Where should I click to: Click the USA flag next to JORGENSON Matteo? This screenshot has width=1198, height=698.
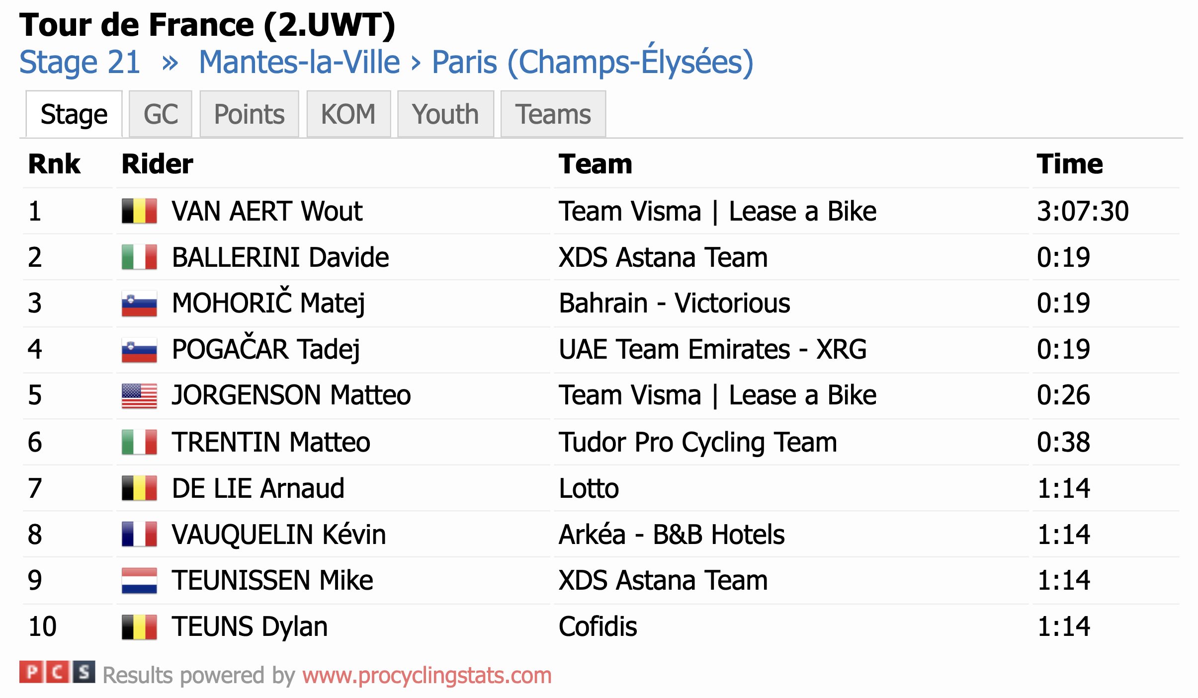[x=139, y=395]
